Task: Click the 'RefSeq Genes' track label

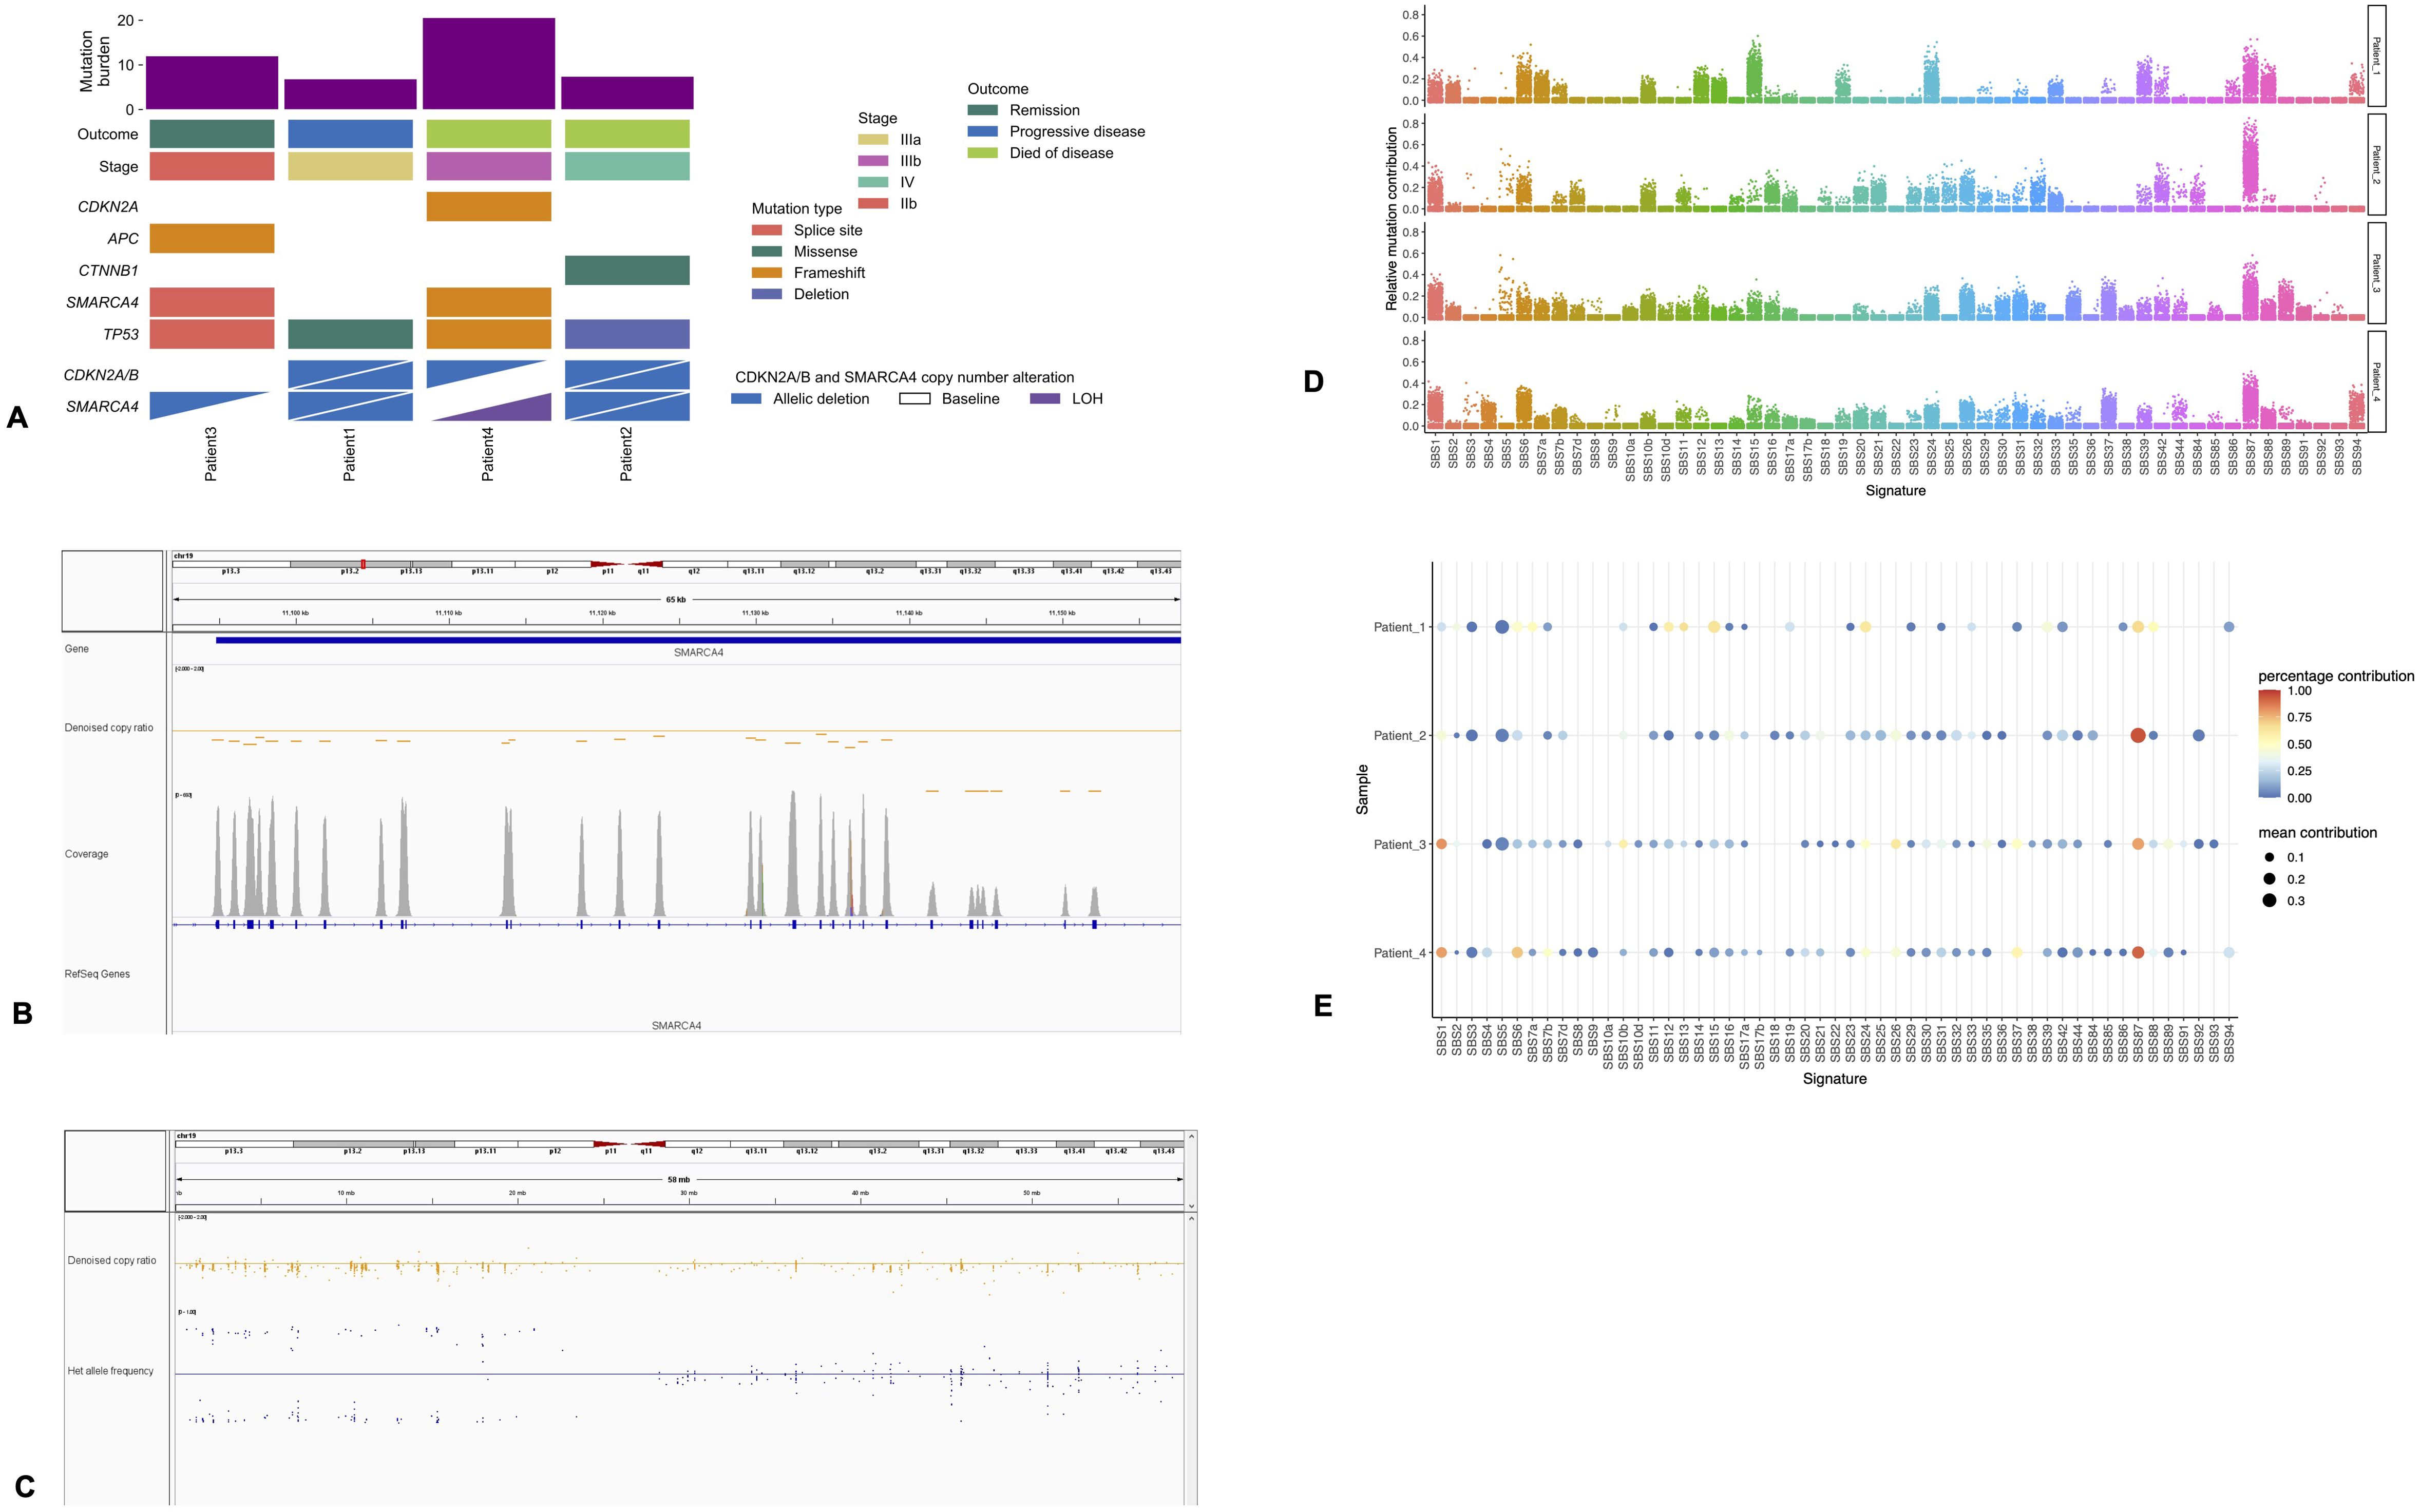Action: point(97,974)
